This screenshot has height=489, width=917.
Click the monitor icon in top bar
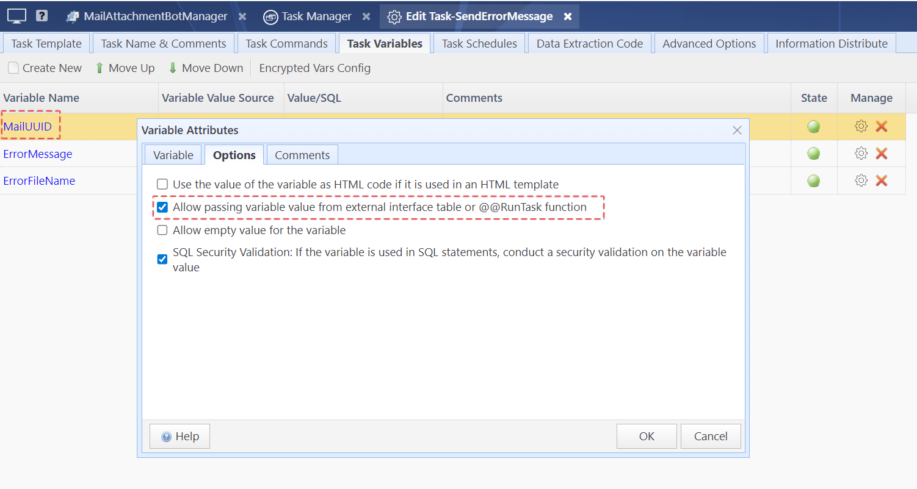[x=16, y=16]
